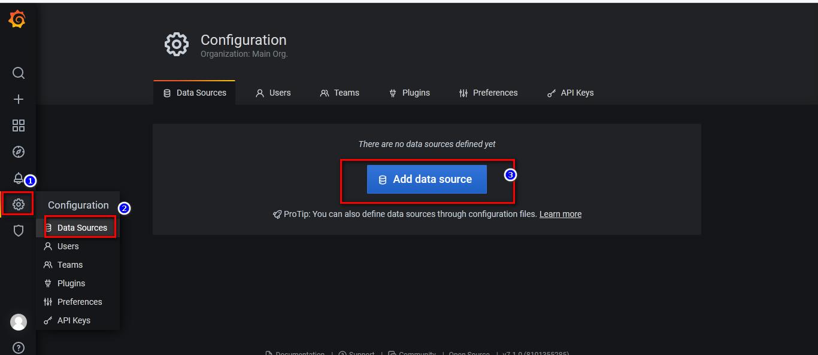Follow the Learn more link
This screenshot has height=355, width=818.
click(x=560, y=214)
